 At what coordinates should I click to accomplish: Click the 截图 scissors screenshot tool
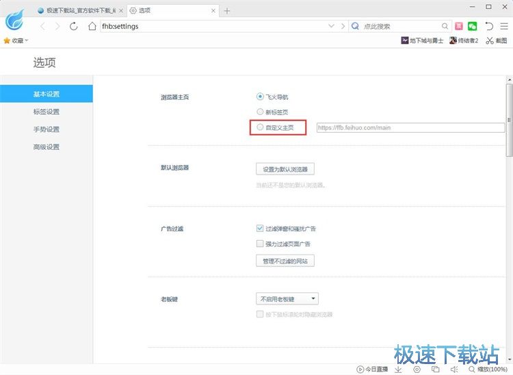(x=497, y=40)
